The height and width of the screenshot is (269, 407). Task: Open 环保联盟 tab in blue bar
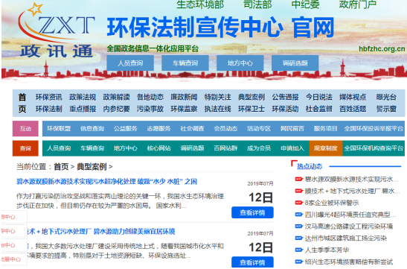(59, 128)
